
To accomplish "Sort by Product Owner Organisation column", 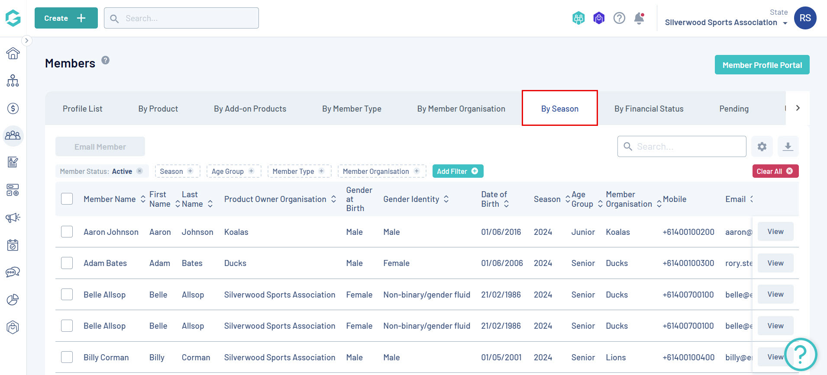I will click(333, 199).
